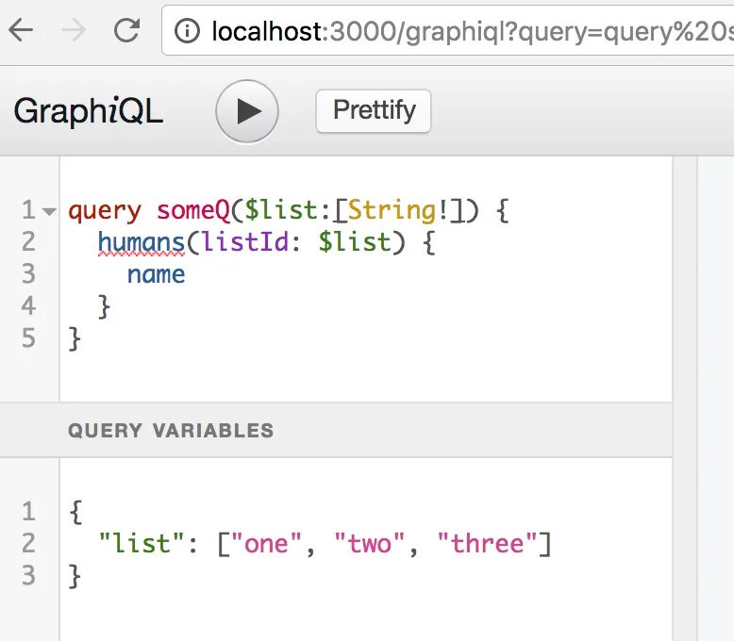Viewport: 734px width, 641px height.
Task: Collapse the query at line 1 fold arrow
Action: click(x=49, y=211)
